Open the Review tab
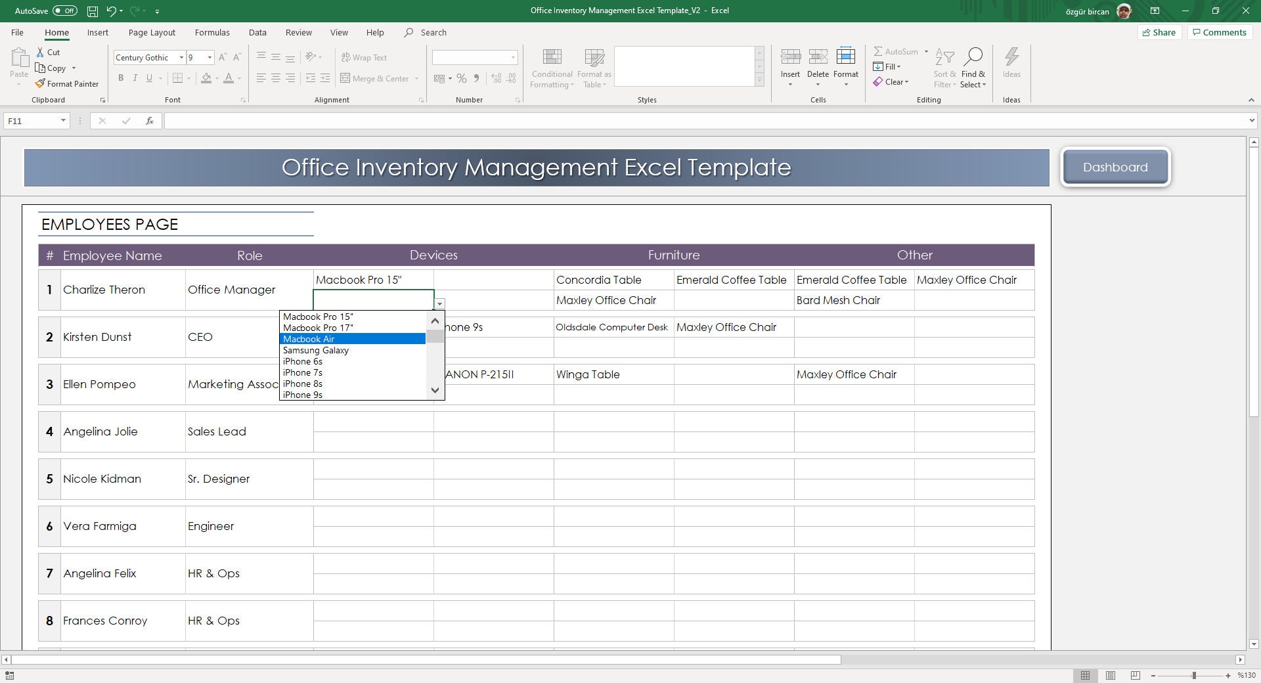The height and width of the screenshot is (683, 1261). (298, 32)
